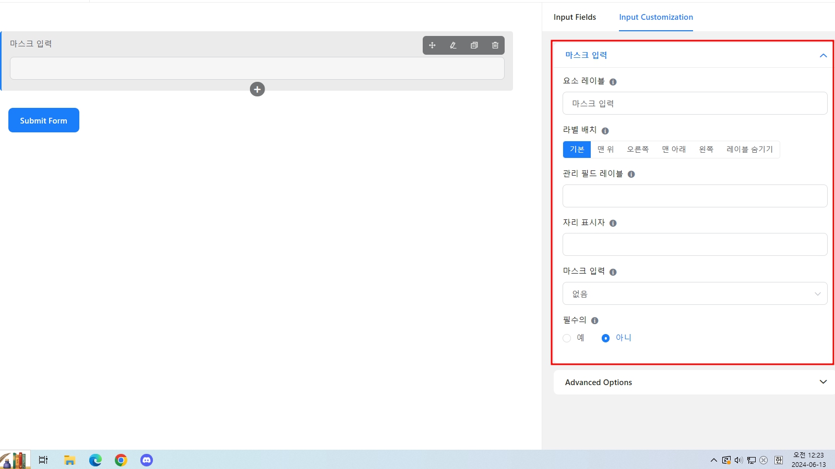Collapse the 마스크 입력 settings section chevron

coord(823,55)
